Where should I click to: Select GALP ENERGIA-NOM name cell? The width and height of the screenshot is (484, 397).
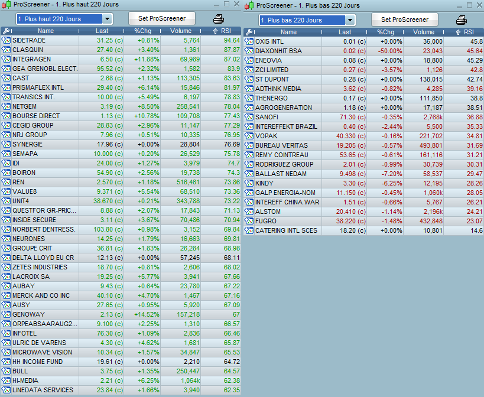tap(288, 193)
